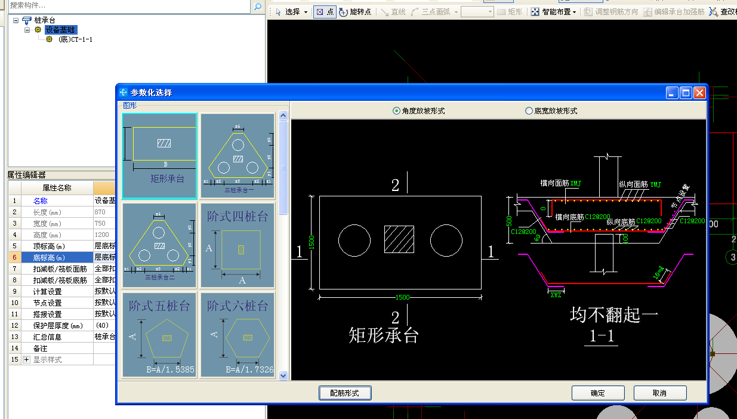Click the 配筋形式 button
This screenshot has width=737, height=419.
[346, 393]
